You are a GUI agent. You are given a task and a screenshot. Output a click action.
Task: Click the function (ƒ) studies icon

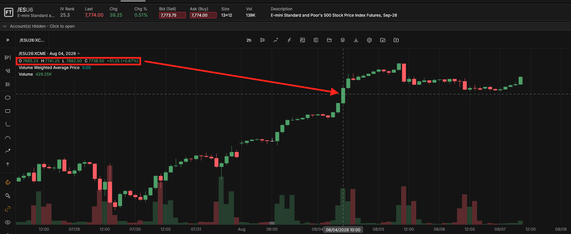(x=289, y=40)
